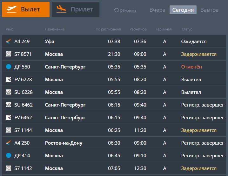Click Задерживается status for S7 1142
228x176 pixels.
click(x=199, y=168)
